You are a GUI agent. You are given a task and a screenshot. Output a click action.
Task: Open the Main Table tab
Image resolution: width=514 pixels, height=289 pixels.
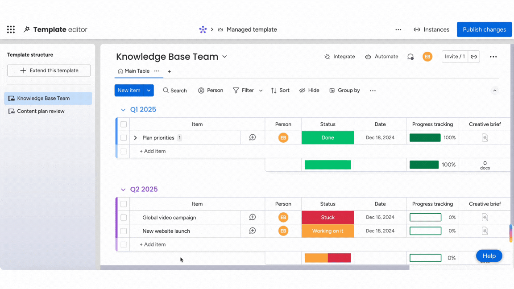[134, 71]
